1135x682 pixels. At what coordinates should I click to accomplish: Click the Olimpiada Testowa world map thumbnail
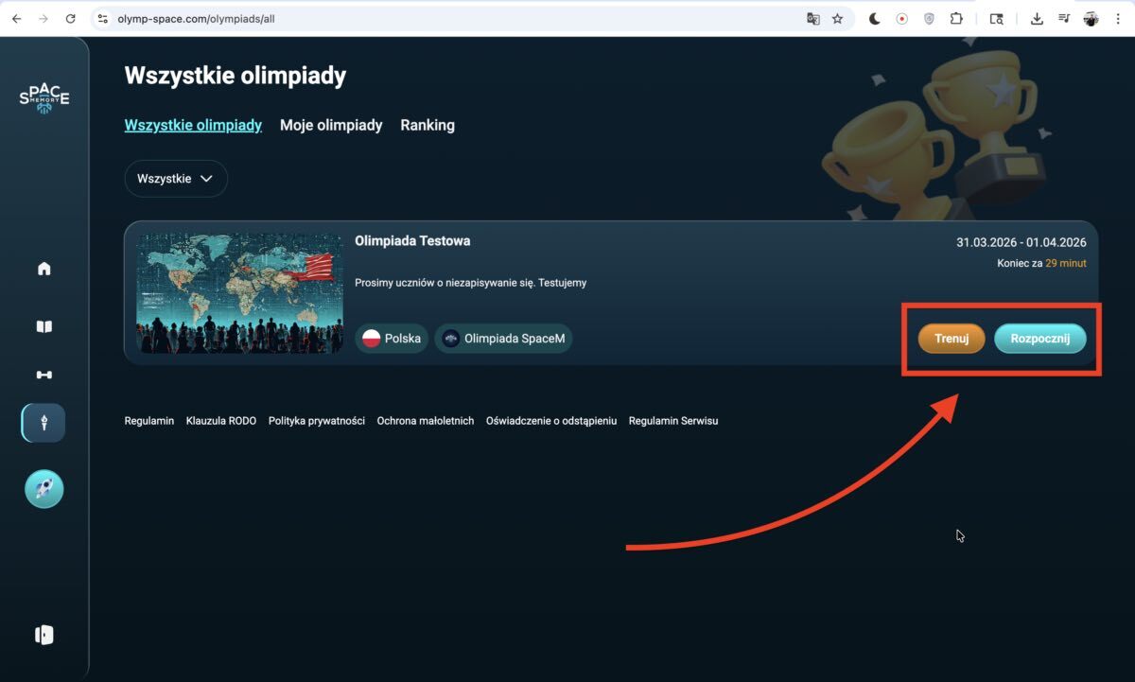[240, 293]
